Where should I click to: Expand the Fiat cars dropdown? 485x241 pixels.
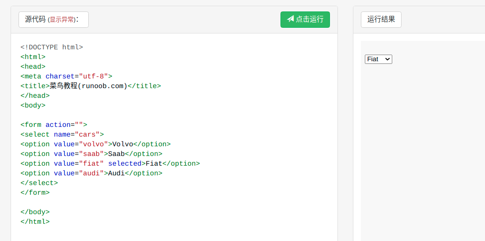(378, 59)
